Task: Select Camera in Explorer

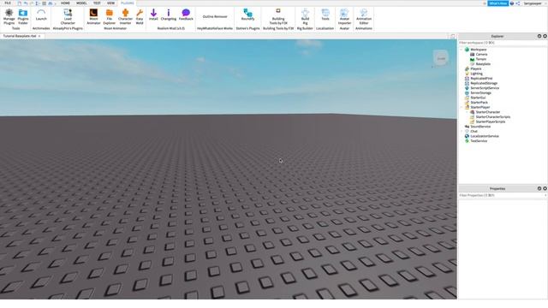Action: [x=481, y=55]
